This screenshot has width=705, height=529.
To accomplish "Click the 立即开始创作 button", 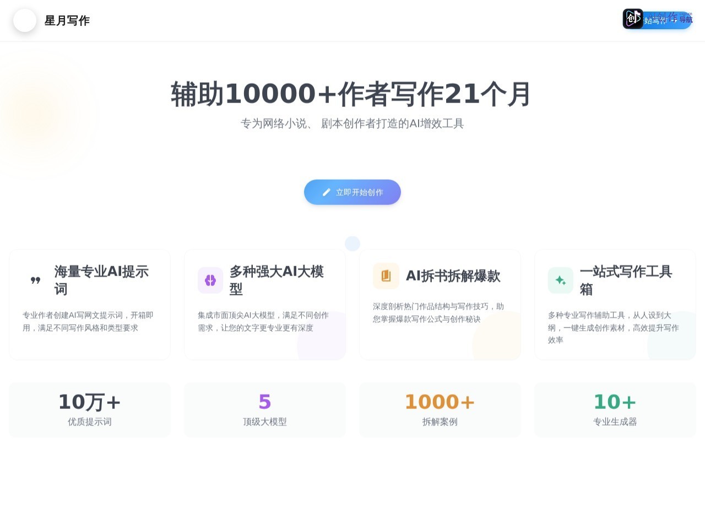I will point(352,192).
